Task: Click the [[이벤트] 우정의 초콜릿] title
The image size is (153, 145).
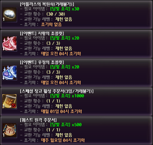Action: (42, 62)
